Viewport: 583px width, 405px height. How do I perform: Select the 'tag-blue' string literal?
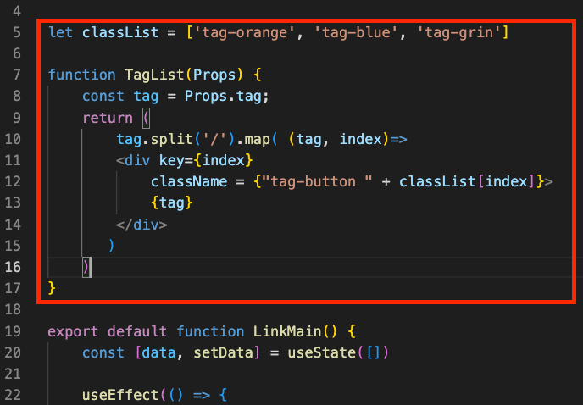(x=356, y=32)
